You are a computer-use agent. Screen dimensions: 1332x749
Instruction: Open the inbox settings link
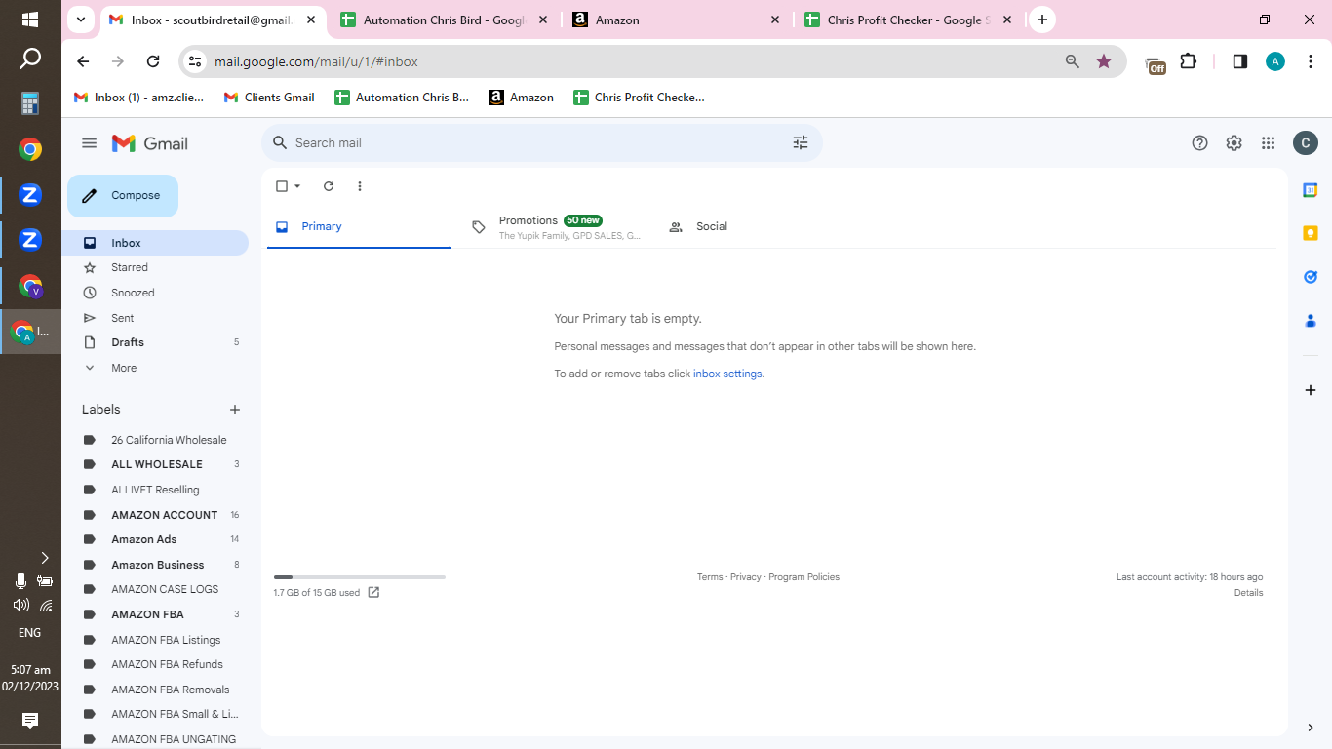tap(727, 374)
